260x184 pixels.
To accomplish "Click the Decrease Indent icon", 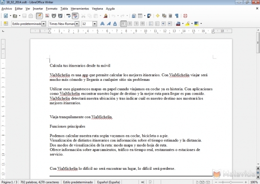I will (x=164, y=24).
